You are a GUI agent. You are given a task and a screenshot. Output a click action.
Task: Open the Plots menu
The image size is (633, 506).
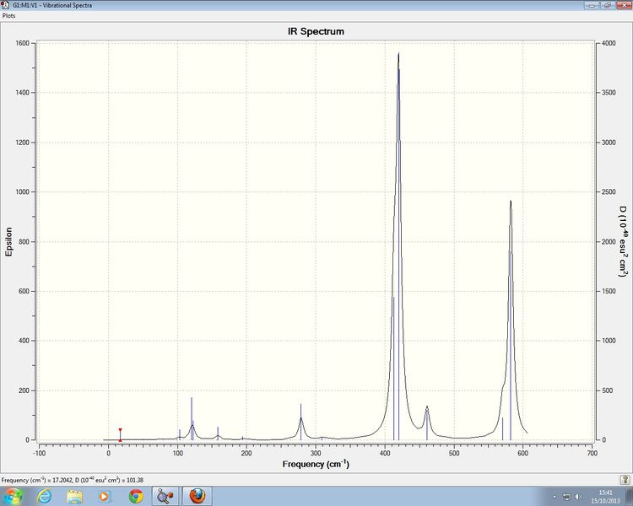[x=9, y=16]
